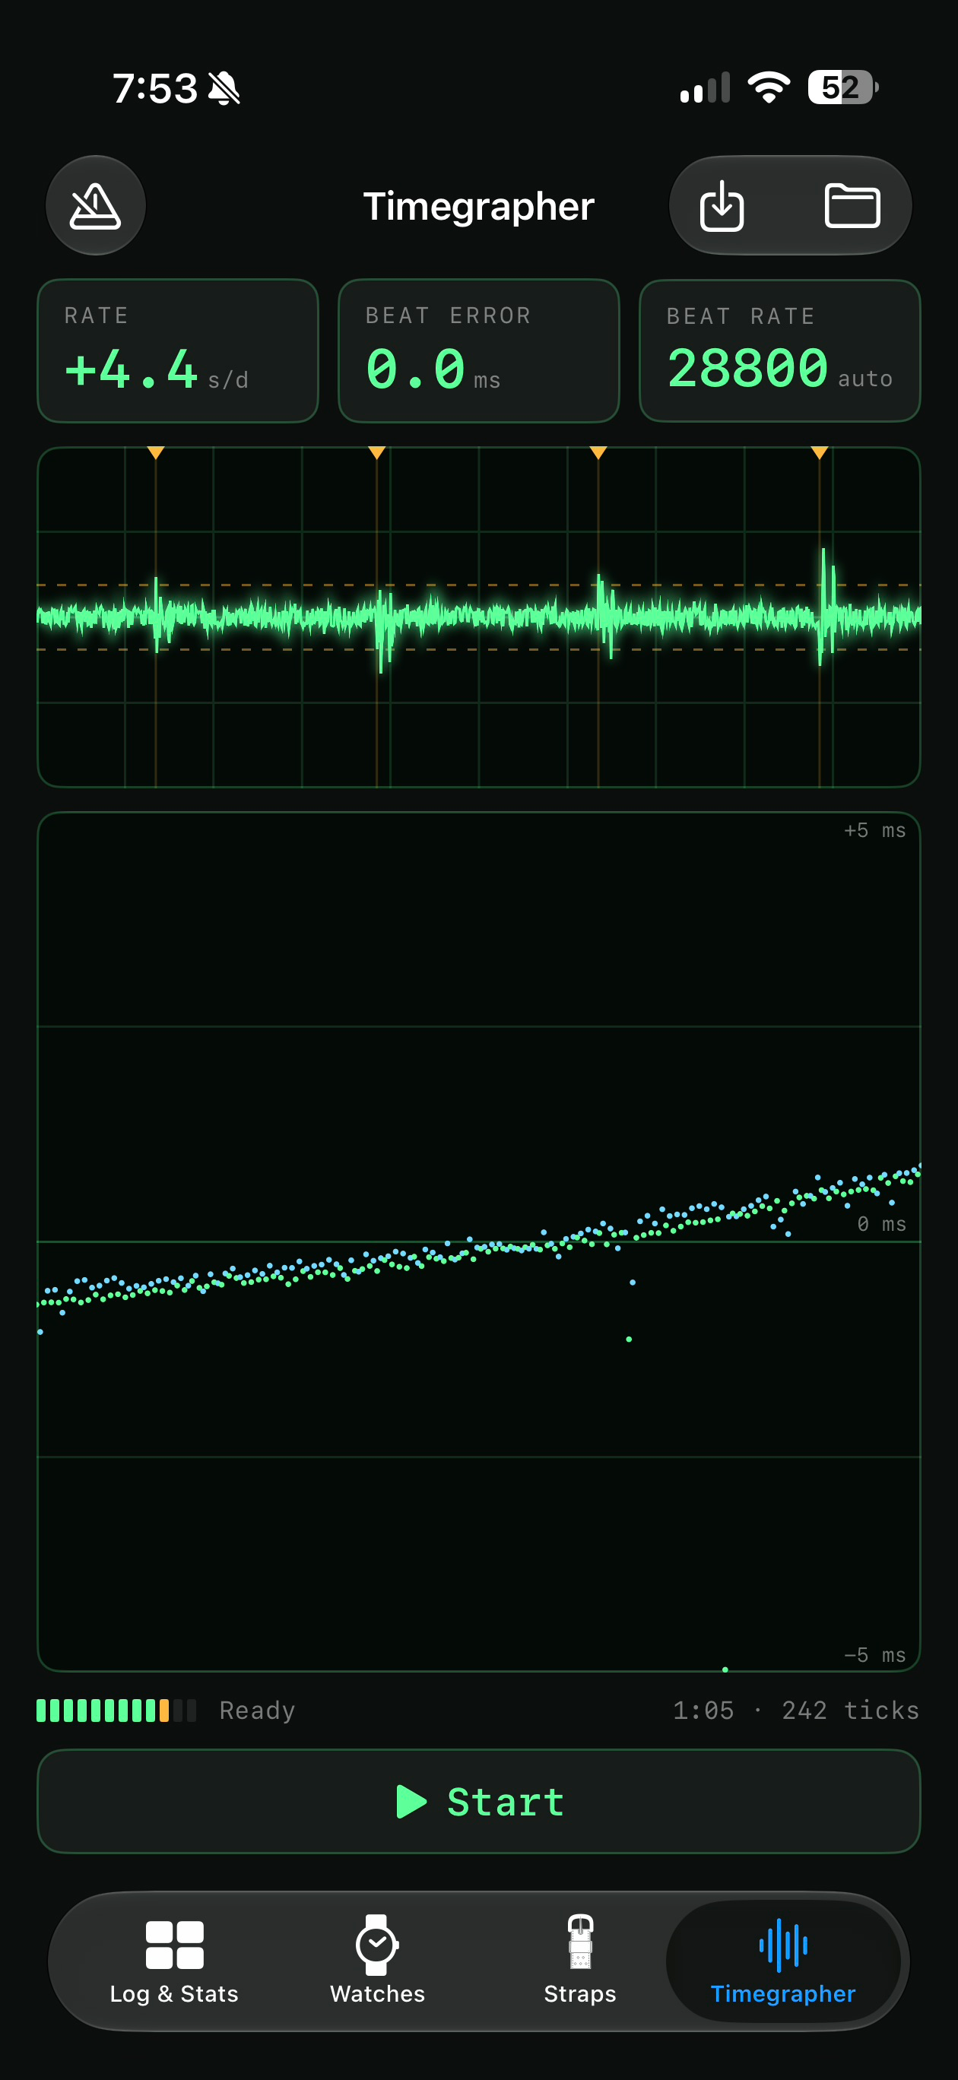Image resolution: width=958 pixels, height=2080 pixels.
Task: Tap the battery 52 indicator
Action: [843, 87]
